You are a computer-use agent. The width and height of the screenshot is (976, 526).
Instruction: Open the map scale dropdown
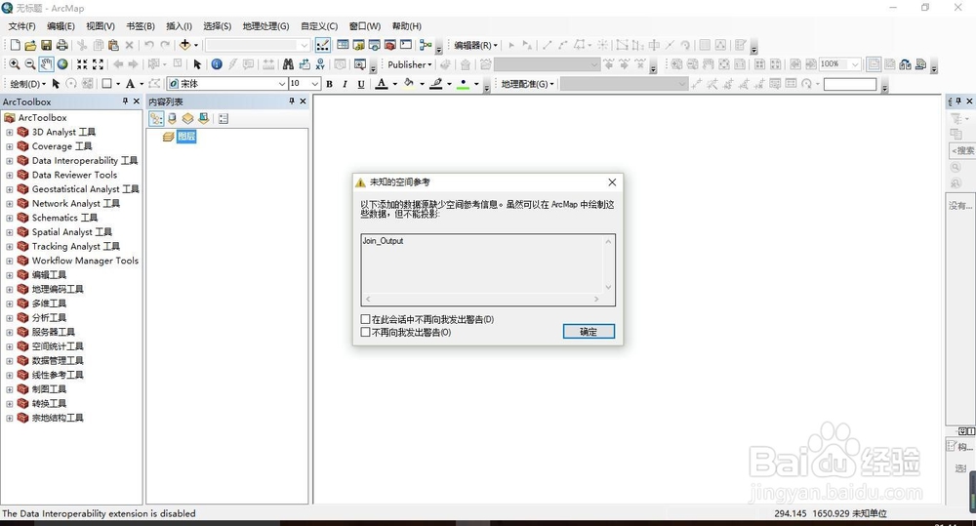pos(304,45)
